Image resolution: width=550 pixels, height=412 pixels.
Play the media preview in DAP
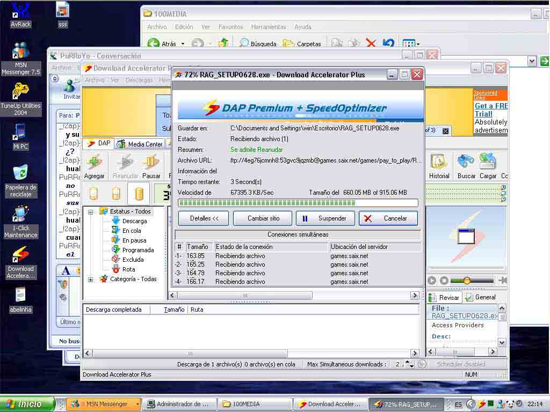pyautogui.click(x=432, y=280)
